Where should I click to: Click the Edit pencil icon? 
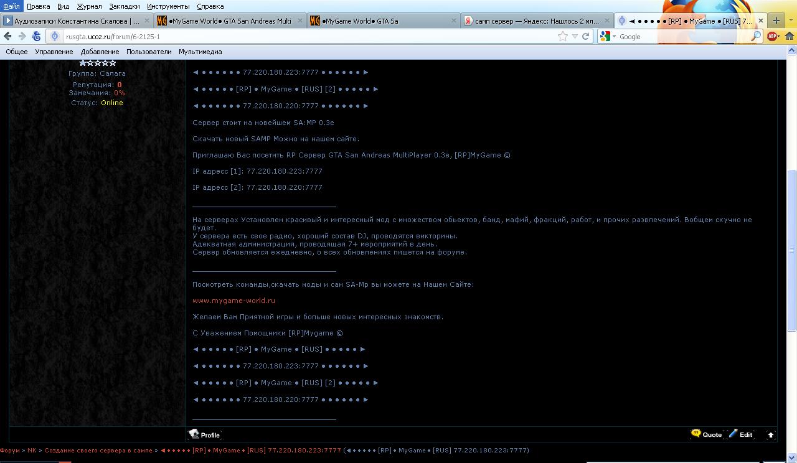point(733,433)
